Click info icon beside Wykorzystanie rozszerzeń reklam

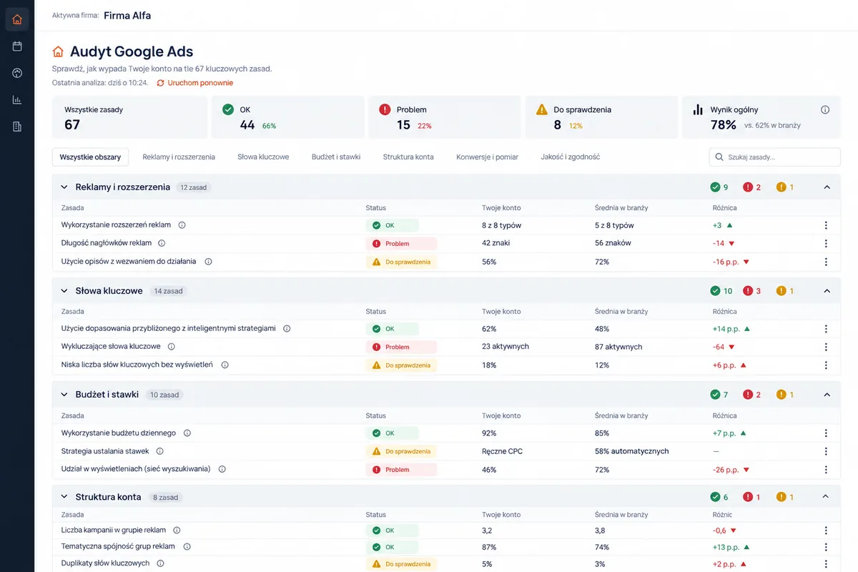point(182,225)
